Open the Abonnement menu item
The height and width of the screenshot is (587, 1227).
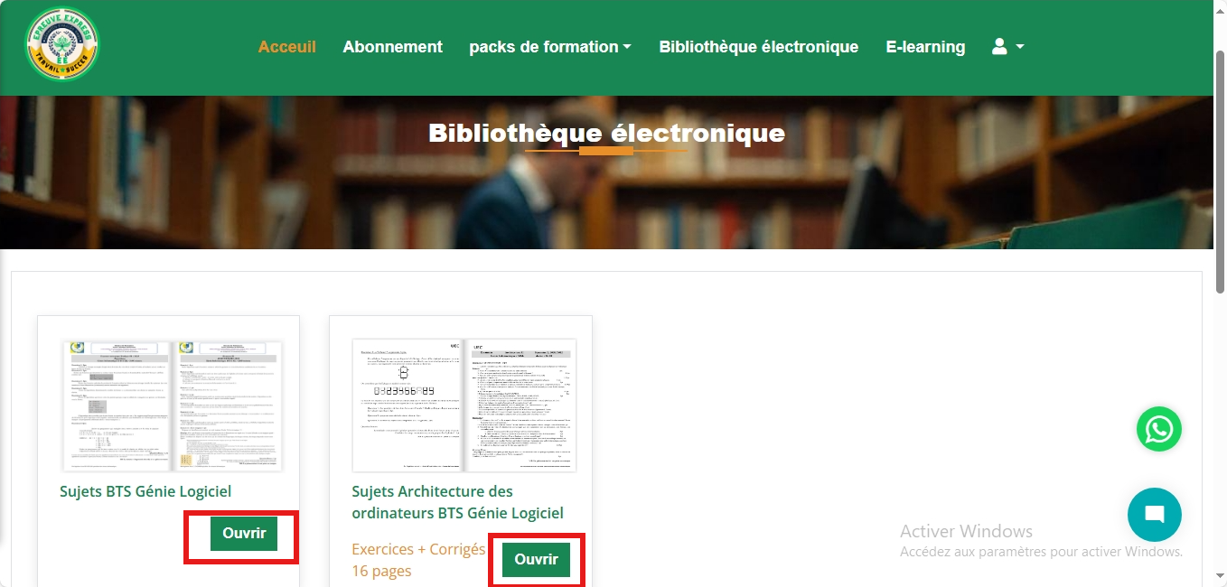click(x=393, y=47)
